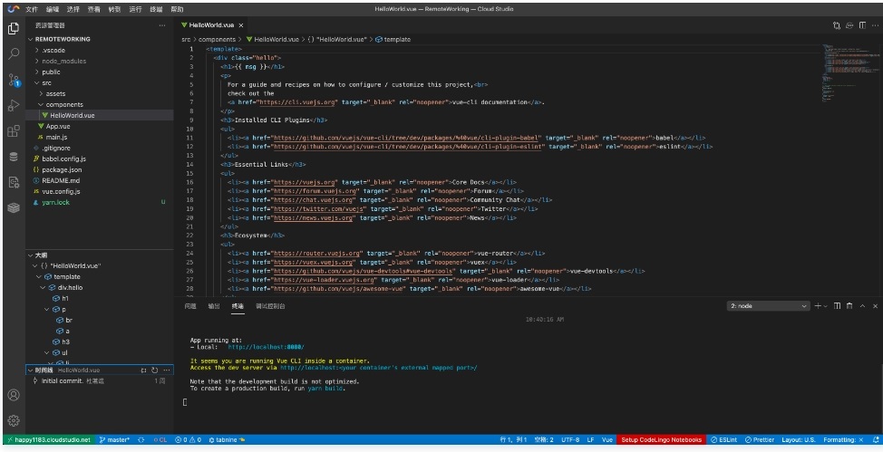The image size is (883, 452).
Task: Kill terminal with trash icon
Action: click(849, 305)
